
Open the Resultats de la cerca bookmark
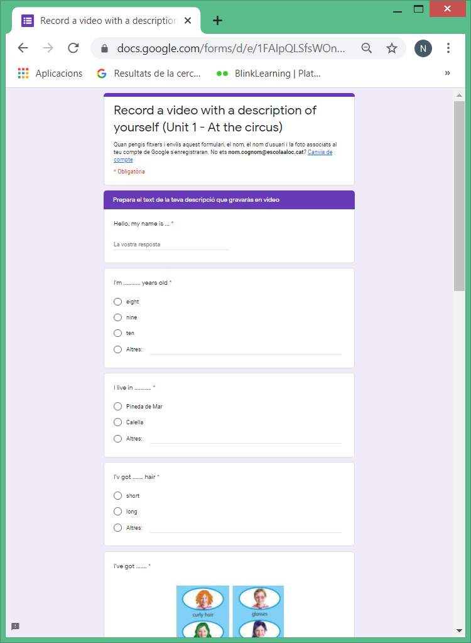[149, 74]
